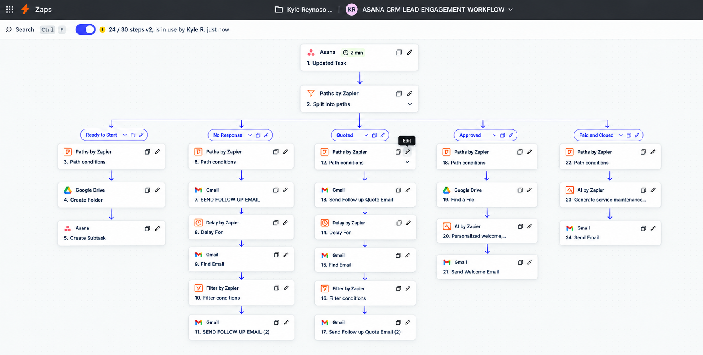703x355 pixels.
Task: Duplicate step 11 SEND FOLLOW UP EMAIL (2)
Action: [277, 322]
